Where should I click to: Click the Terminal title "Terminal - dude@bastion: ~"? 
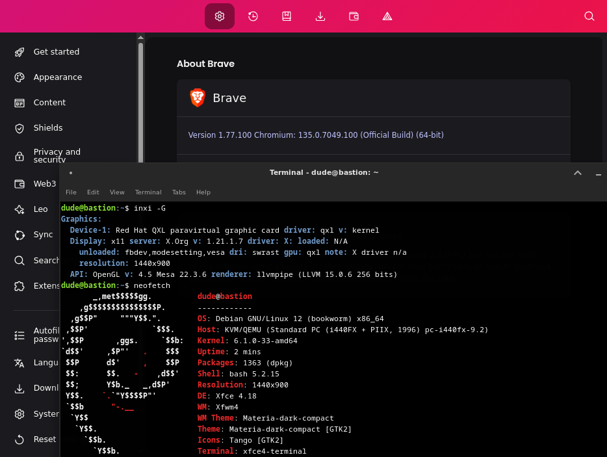(324, 172)
